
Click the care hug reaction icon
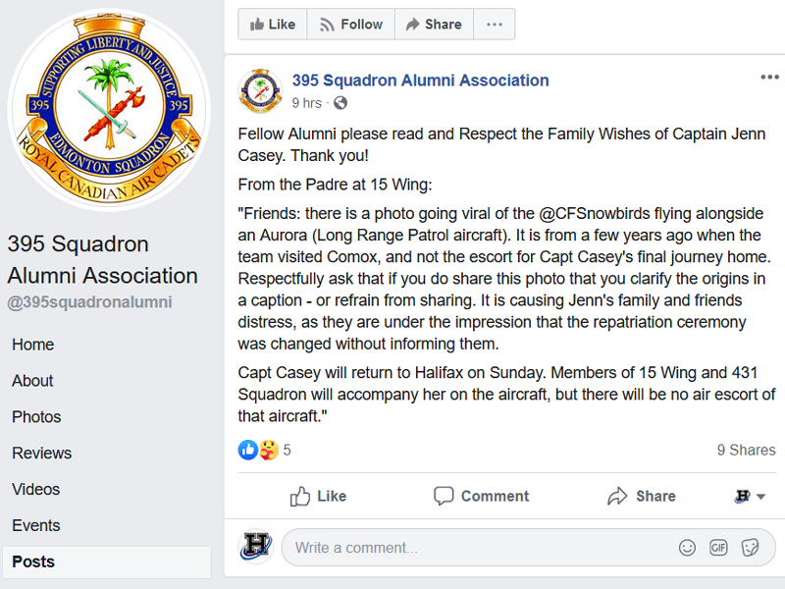pos(269,450)
